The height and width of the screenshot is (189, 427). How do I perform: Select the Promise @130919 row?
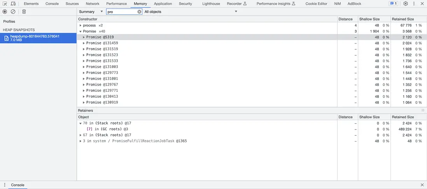(252, 102)
